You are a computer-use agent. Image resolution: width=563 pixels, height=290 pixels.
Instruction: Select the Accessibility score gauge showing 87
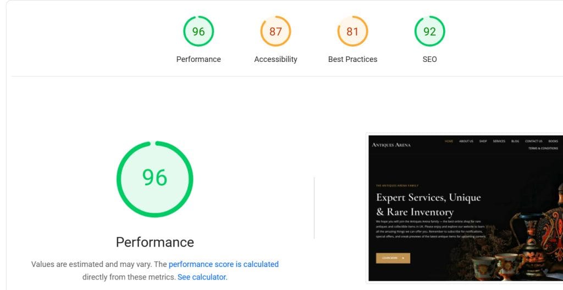(275, 32)
